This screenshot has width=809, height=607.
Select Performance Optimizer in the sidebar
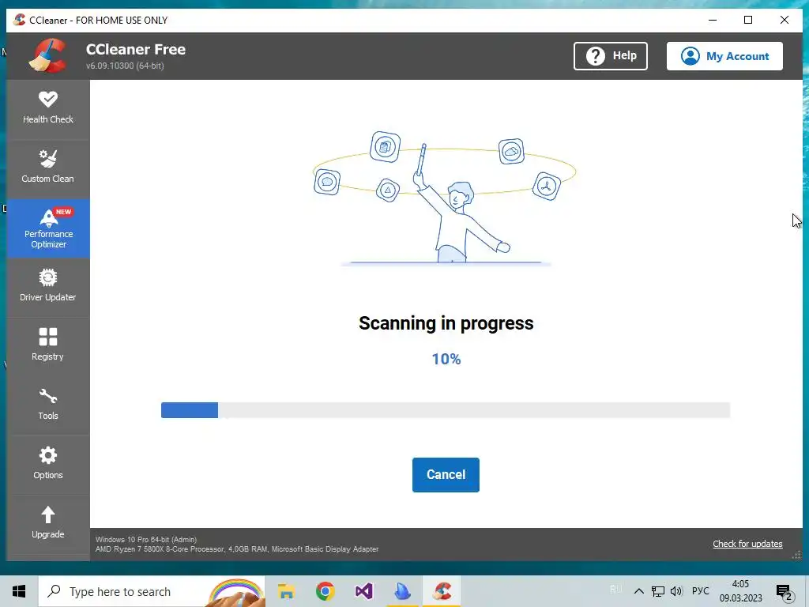tap(48, 228)
